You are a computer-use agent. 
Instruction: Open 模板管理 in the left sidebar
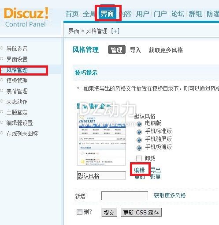pyautogui.click(x=17, y=80)
